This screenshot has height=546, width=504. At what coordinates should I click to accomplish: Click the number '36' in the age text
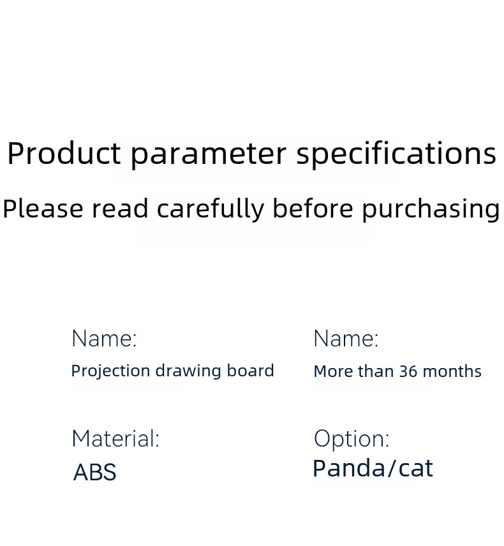[x=408, y=371]
